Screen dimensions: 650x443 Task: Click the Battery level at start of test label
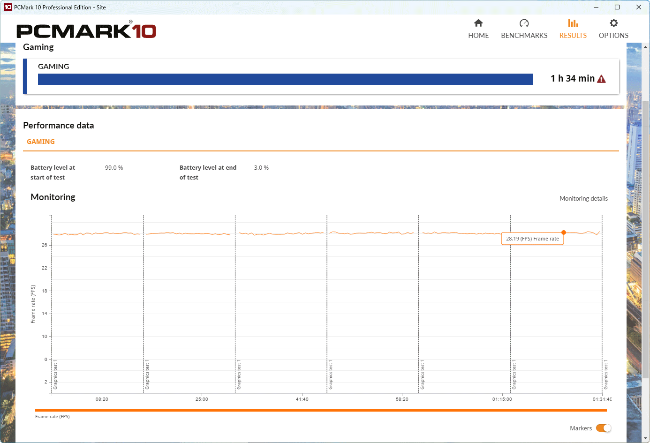(x=53, y=173)
